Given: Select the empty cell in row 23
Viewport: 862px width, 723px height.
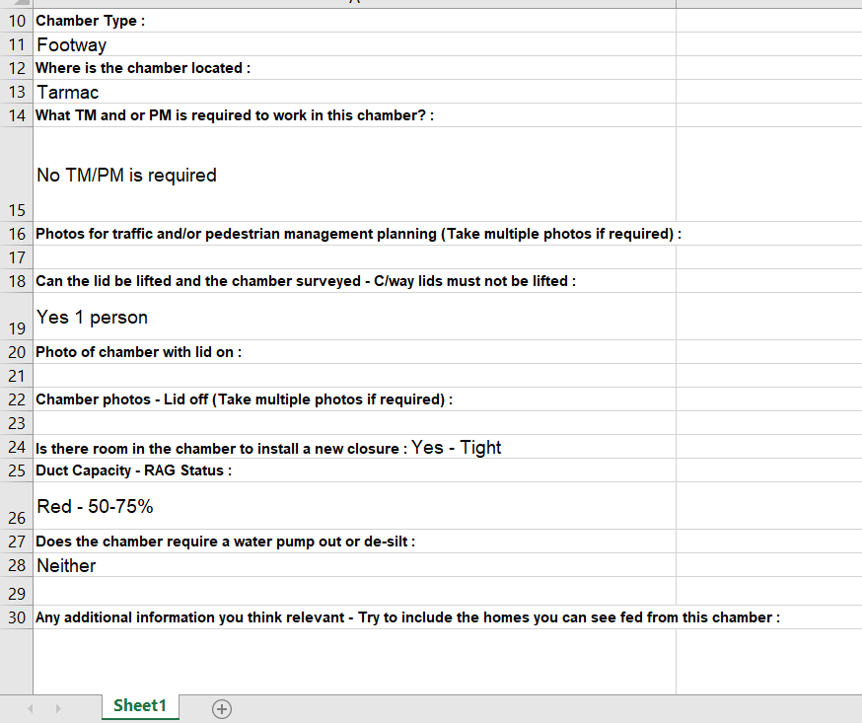Looking at the screenshot, I should [355, 423].
